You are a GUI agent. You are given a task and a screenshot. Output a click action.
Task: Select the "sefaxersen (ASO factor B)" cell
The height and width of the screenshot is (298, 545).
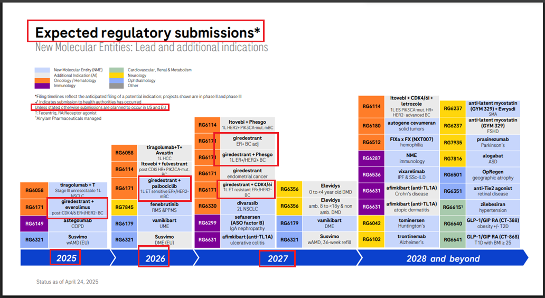(248, 223)
